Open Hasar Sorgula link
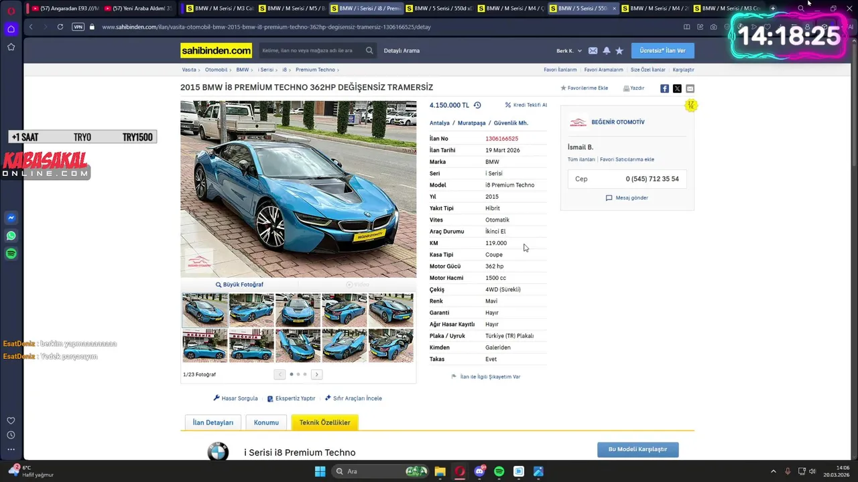The image size is (858, 482). click(x=235, y=398)
